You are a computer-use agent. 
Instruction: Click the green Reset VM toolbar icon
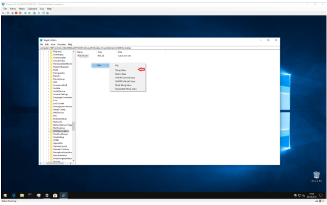point(29,13)
